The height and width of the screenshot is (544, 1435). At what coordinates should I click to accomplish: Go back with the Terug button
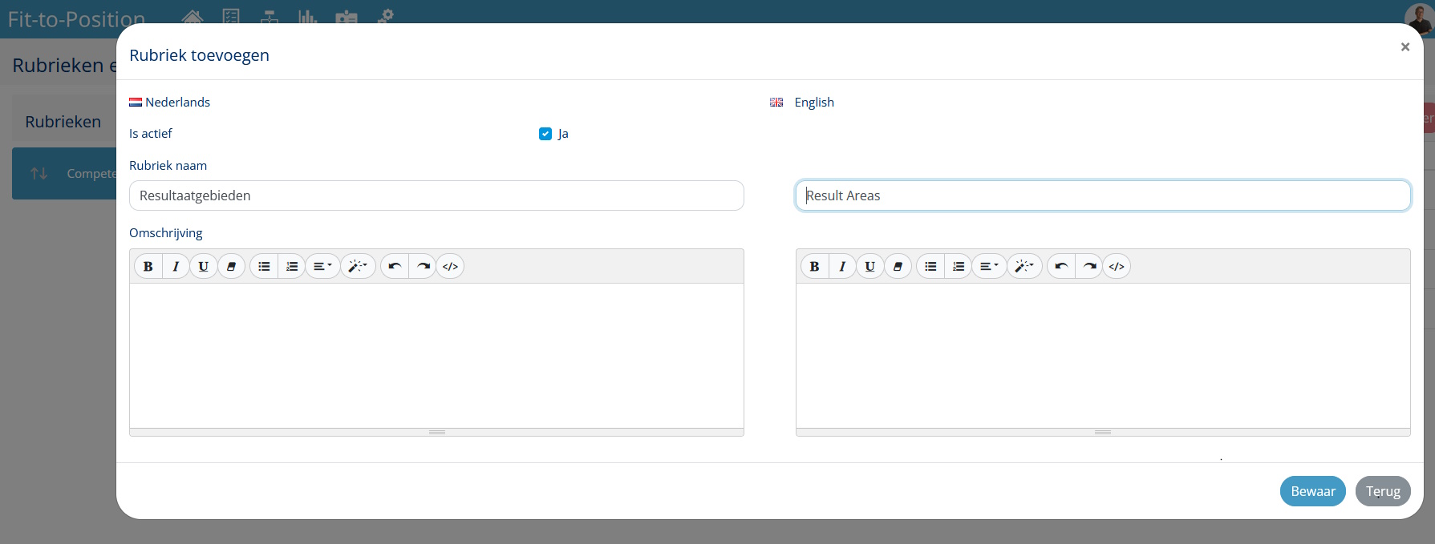pyautogui.click(x=1383, y=491)
